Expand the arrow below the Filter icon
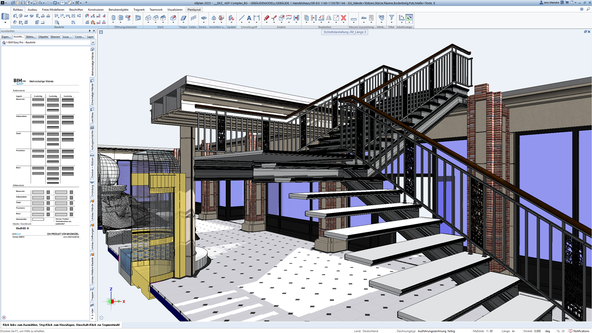592x333 pixels. (392, 22)
